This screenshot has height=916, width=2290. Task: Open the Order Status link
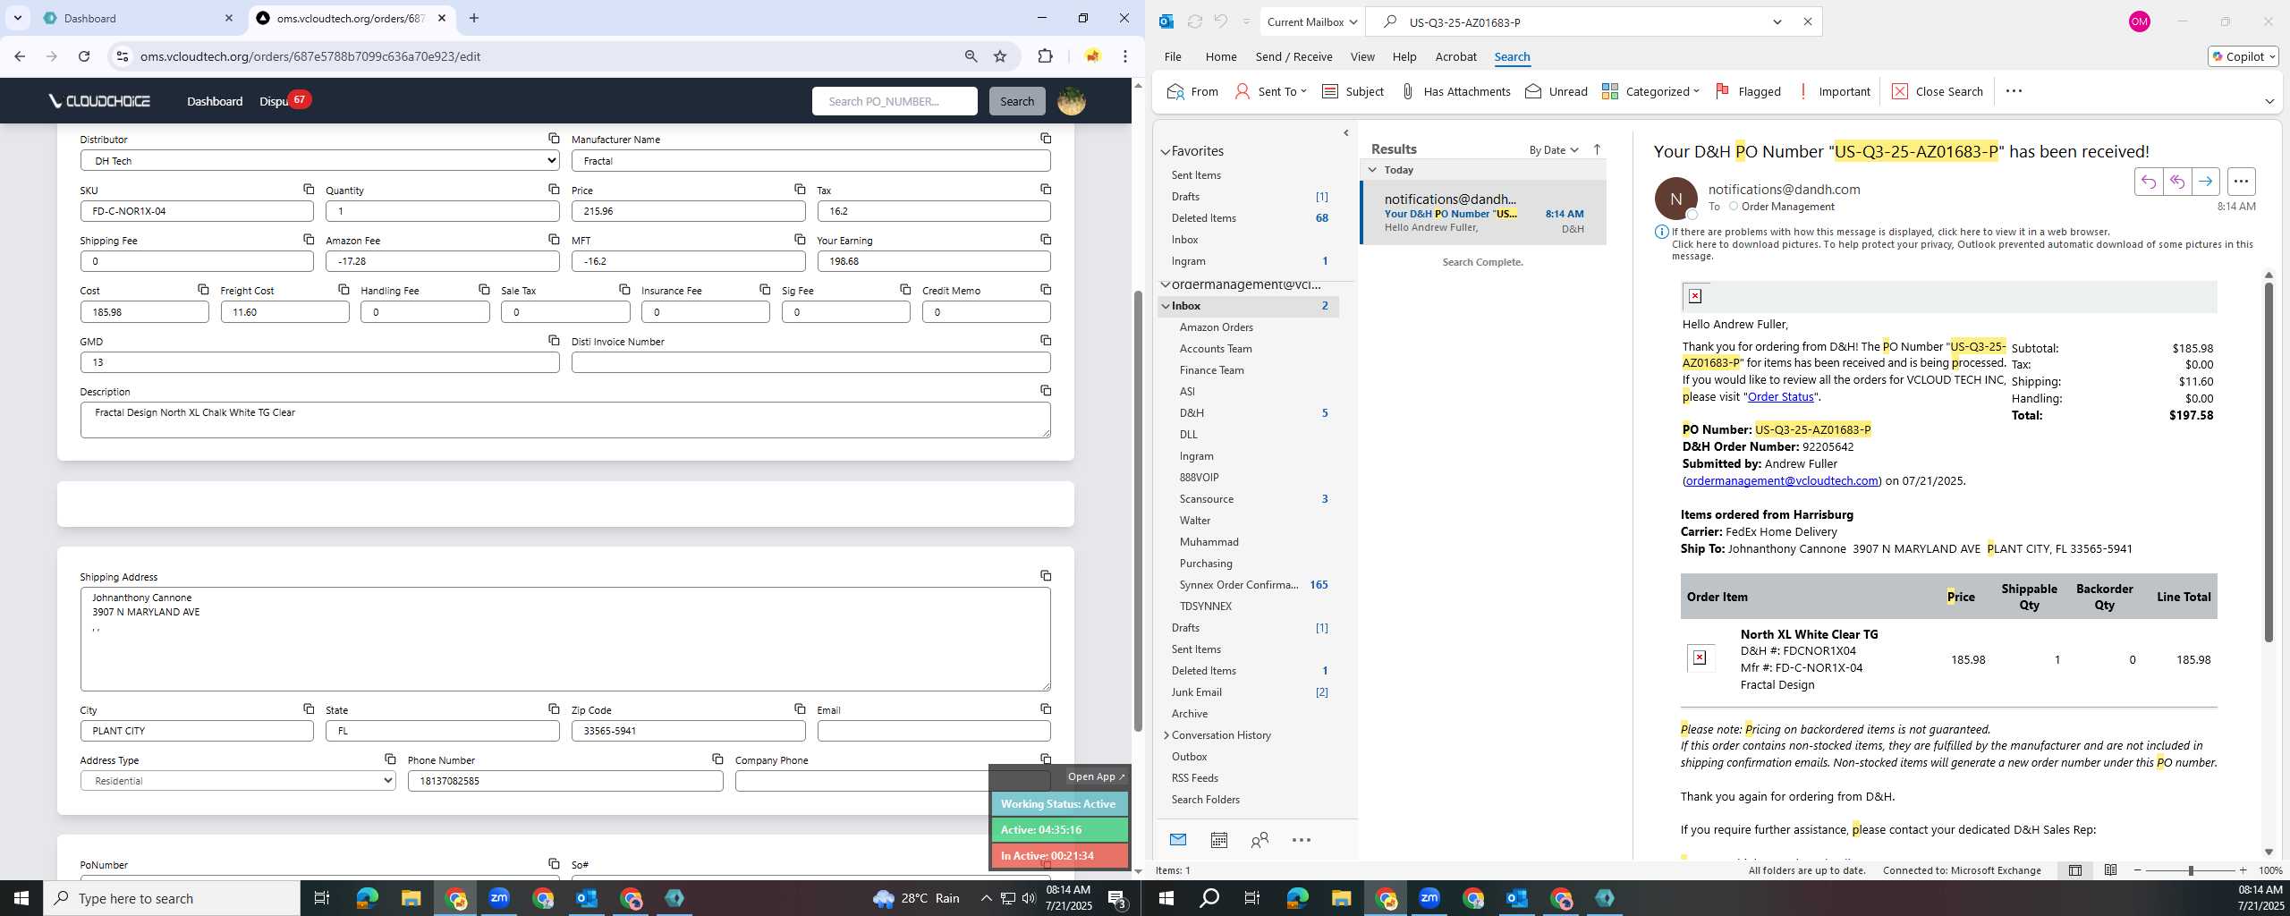(x=1780, y=396)
